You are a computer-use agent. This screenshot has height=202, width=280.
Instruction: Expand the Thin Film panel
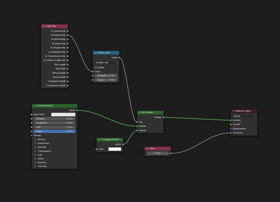pos(35,166)
